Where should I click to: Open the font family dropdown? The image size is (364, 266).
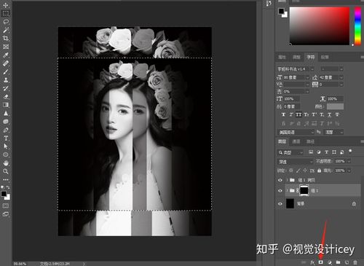296,69
